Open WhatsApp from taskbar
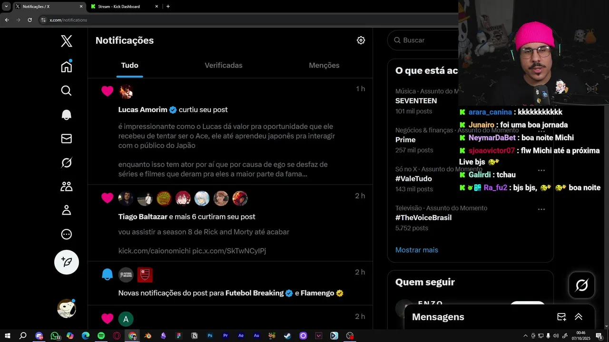The height and width of the screenshot is (342, 609). pyautogui.click(x=55, y=336)
